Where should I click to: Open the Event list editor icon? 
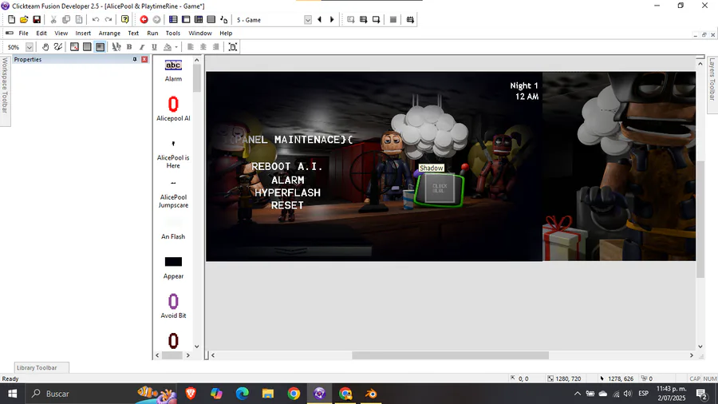(x=211, y=20)
